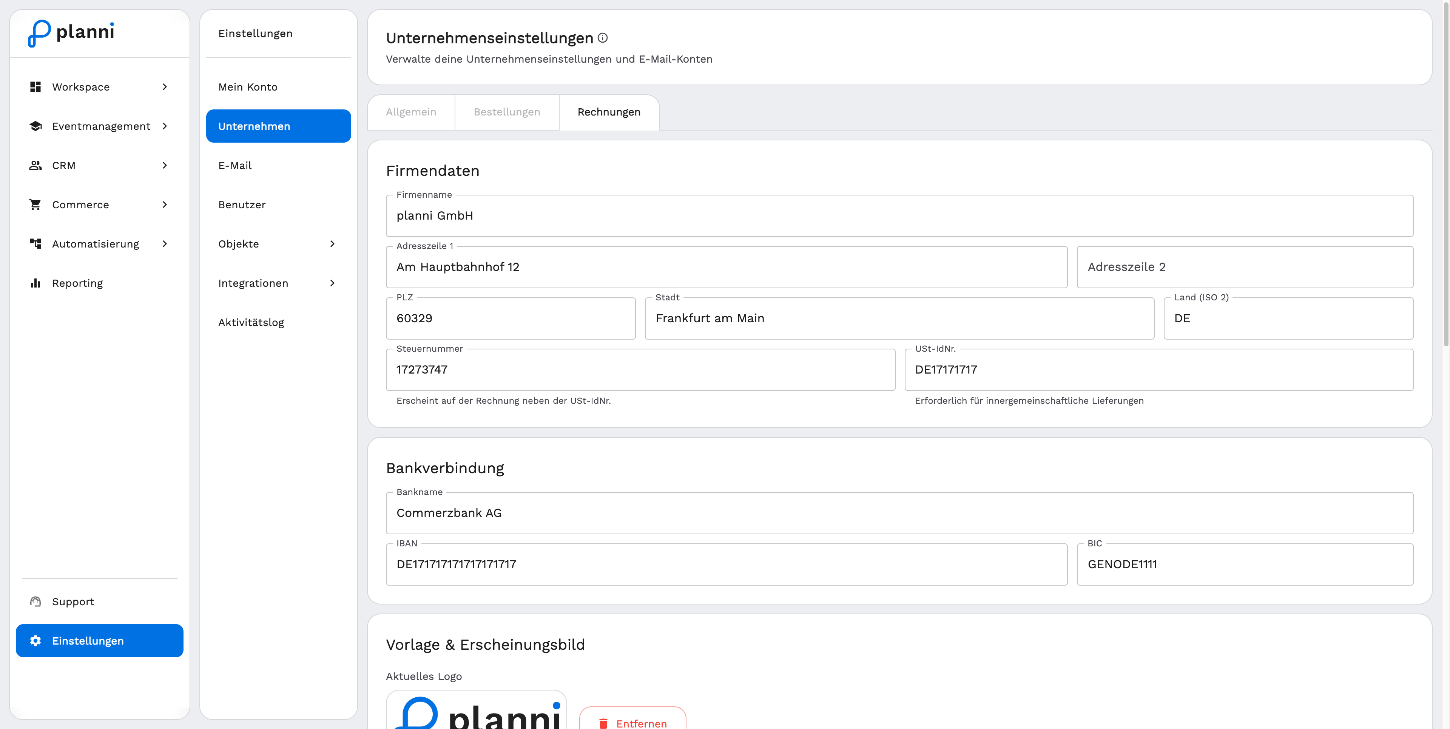
Task: Open the Aktivitätslog page
Action: 278,322
